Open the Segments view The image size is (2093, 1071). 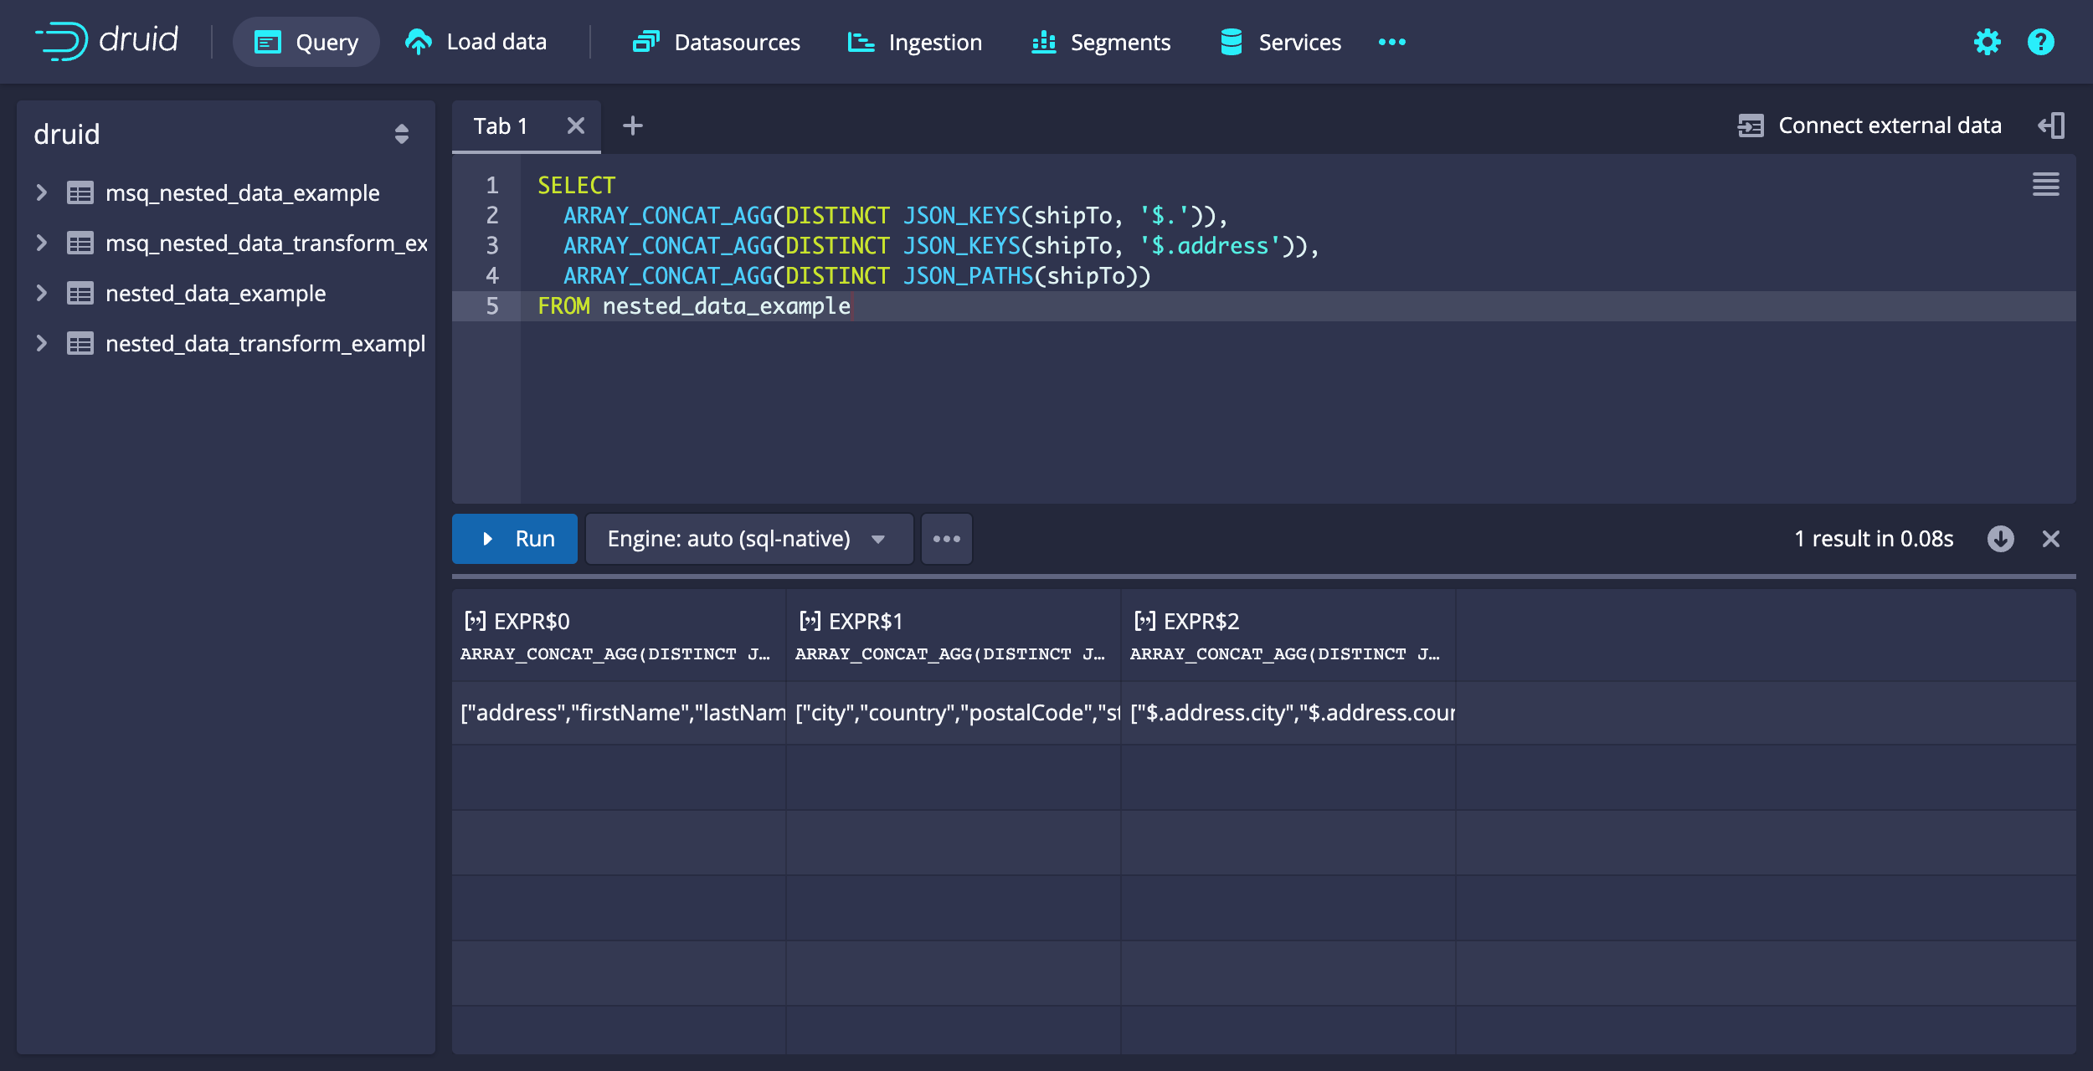click(1101, 42)
